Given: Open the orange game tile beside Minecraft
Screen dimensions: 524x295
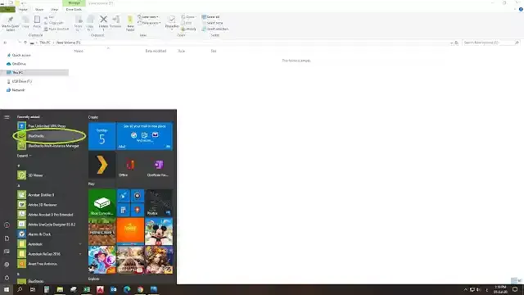Looking at the screenshot, I should [x=130, y=231].
